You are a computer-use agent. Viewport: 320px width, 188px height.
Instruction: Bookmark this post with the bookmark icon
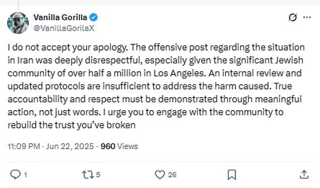pyautogui.click(x=232, y=175)
